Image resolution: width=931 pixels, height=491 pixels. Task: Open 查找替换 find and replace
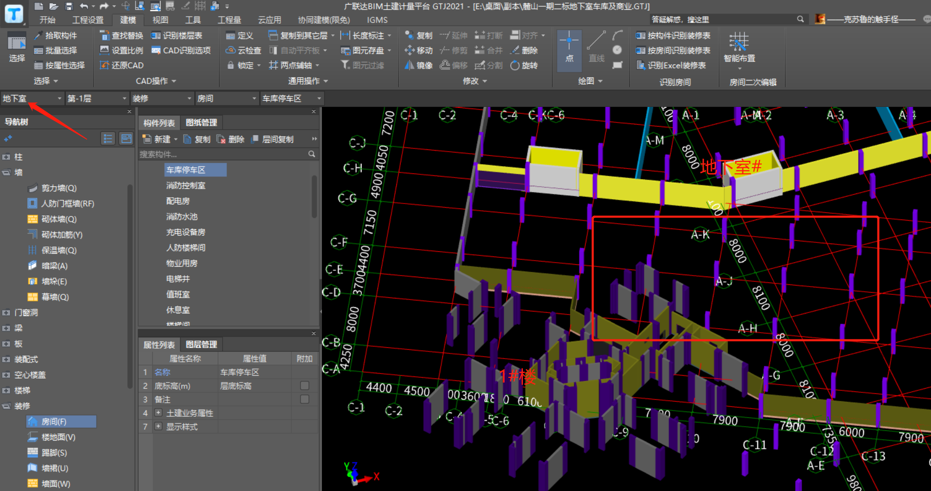[122, 35]
